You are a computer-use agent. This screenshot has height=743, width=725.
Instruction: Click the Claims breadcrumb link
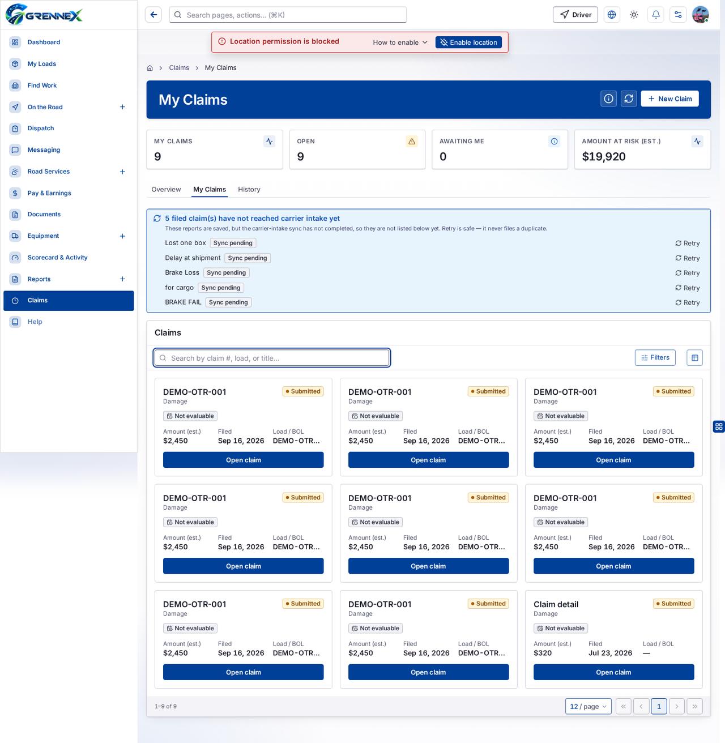(179, 68)
